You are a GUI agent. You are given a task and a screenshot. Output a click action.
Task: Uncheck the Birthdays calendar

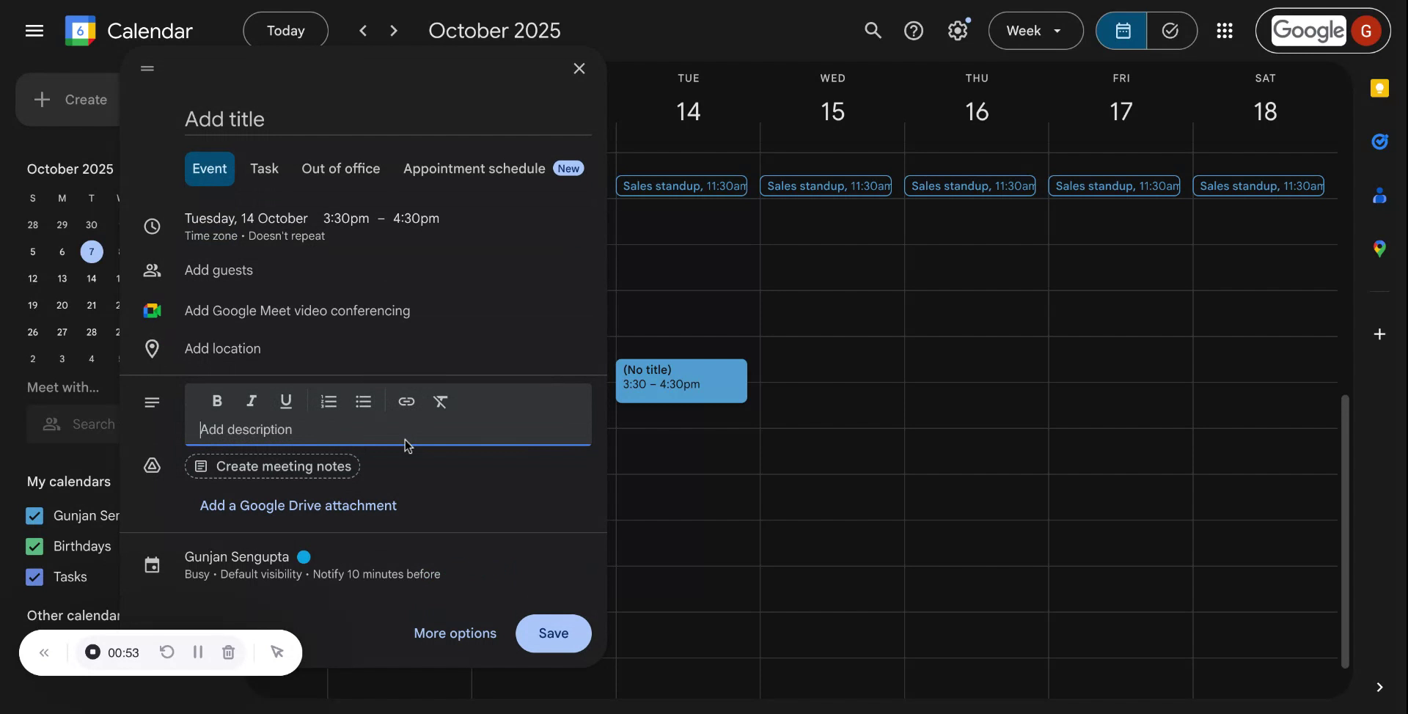(34, 546)
